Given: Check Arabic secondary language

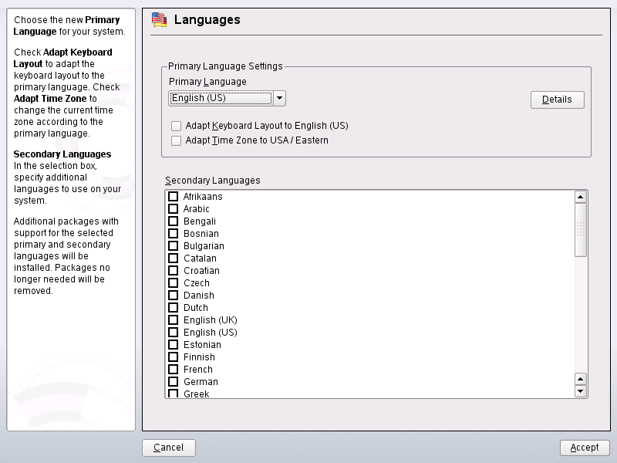Looking at the screenshot, I should 174,209.
